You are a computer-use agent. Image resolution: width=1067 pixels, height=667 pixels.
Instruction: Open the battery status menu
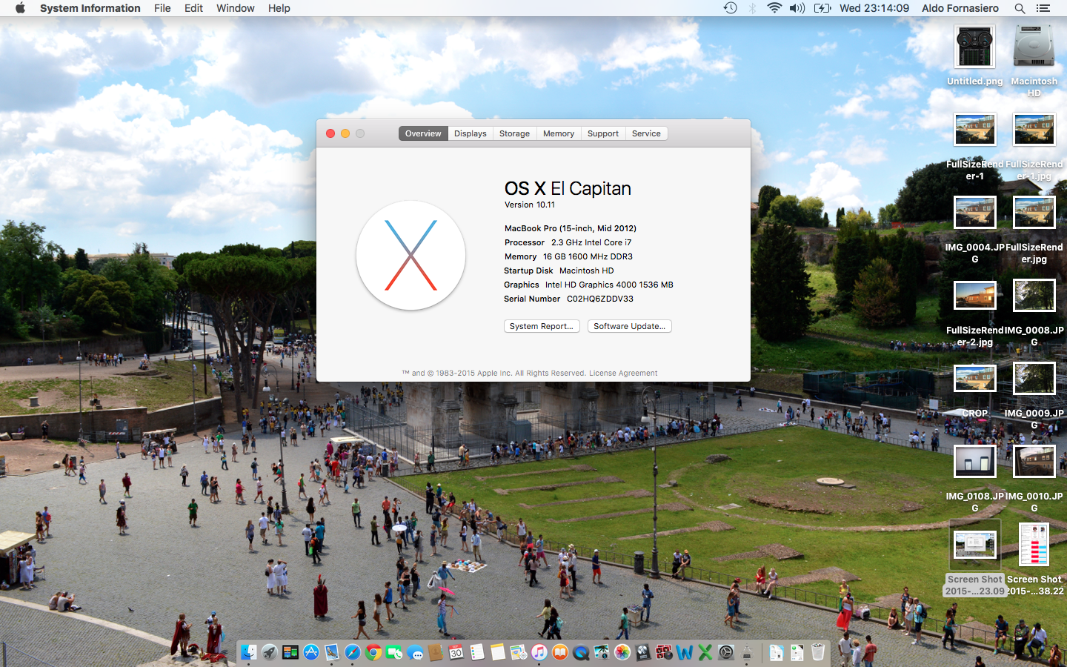coord(822,8)
